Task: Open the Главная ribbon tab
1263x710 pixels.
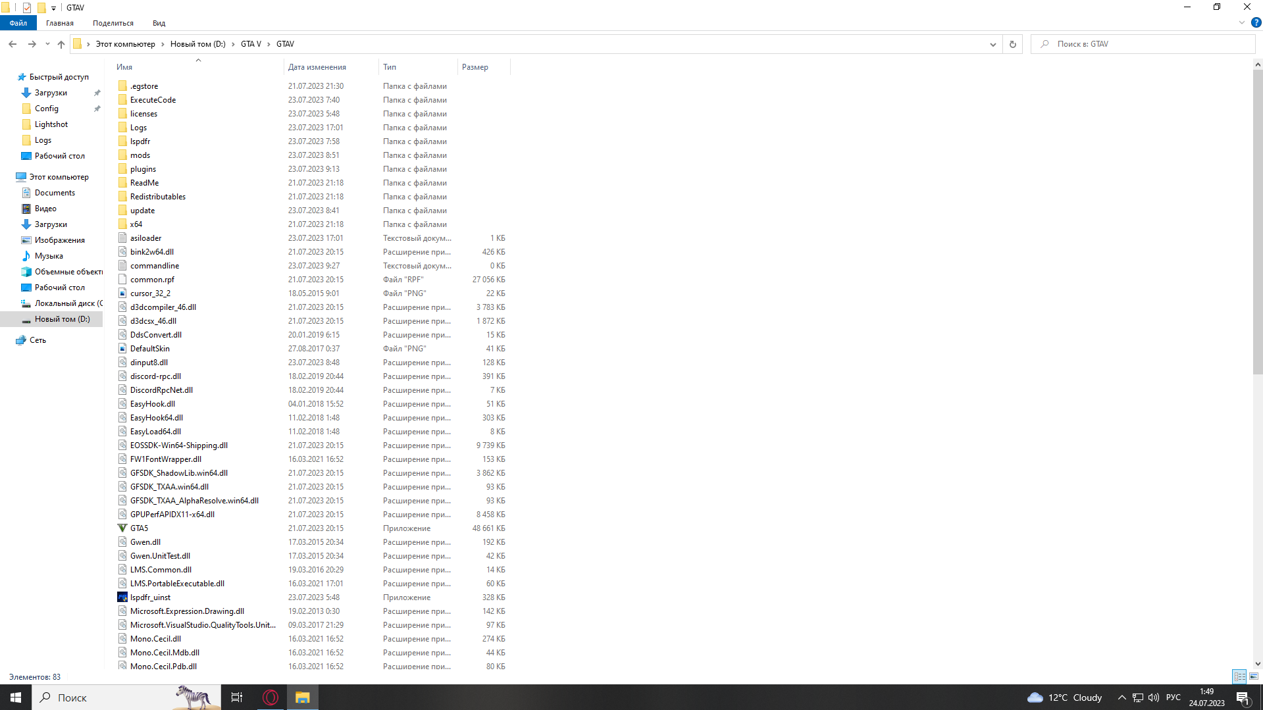Action: point(60,23)
